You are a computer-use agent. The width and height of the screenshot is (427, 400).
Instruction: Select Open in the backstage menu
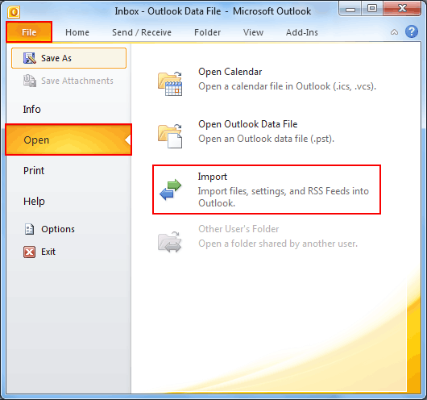[68, 140]
